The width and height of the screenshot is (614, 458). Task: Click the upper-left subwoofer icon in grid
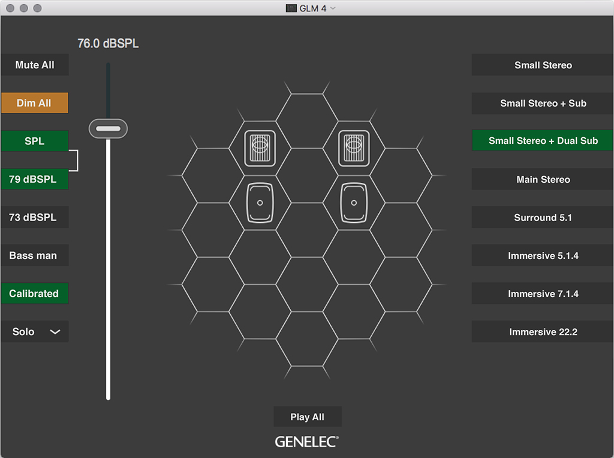point(260,148)
